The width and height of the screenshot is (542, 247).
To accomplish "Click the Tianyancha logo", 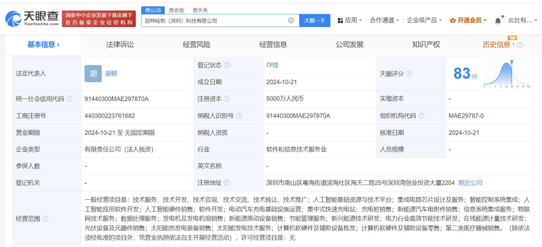I will point(32,19).
